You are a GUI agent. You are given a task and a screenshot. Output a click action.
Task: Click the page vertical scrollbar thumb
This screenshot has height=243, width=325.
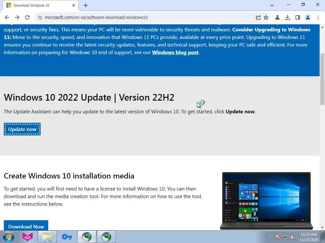322,79
